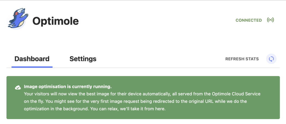Click the REFRESH STATS label
286x124 pixels.
coord(242,59)
